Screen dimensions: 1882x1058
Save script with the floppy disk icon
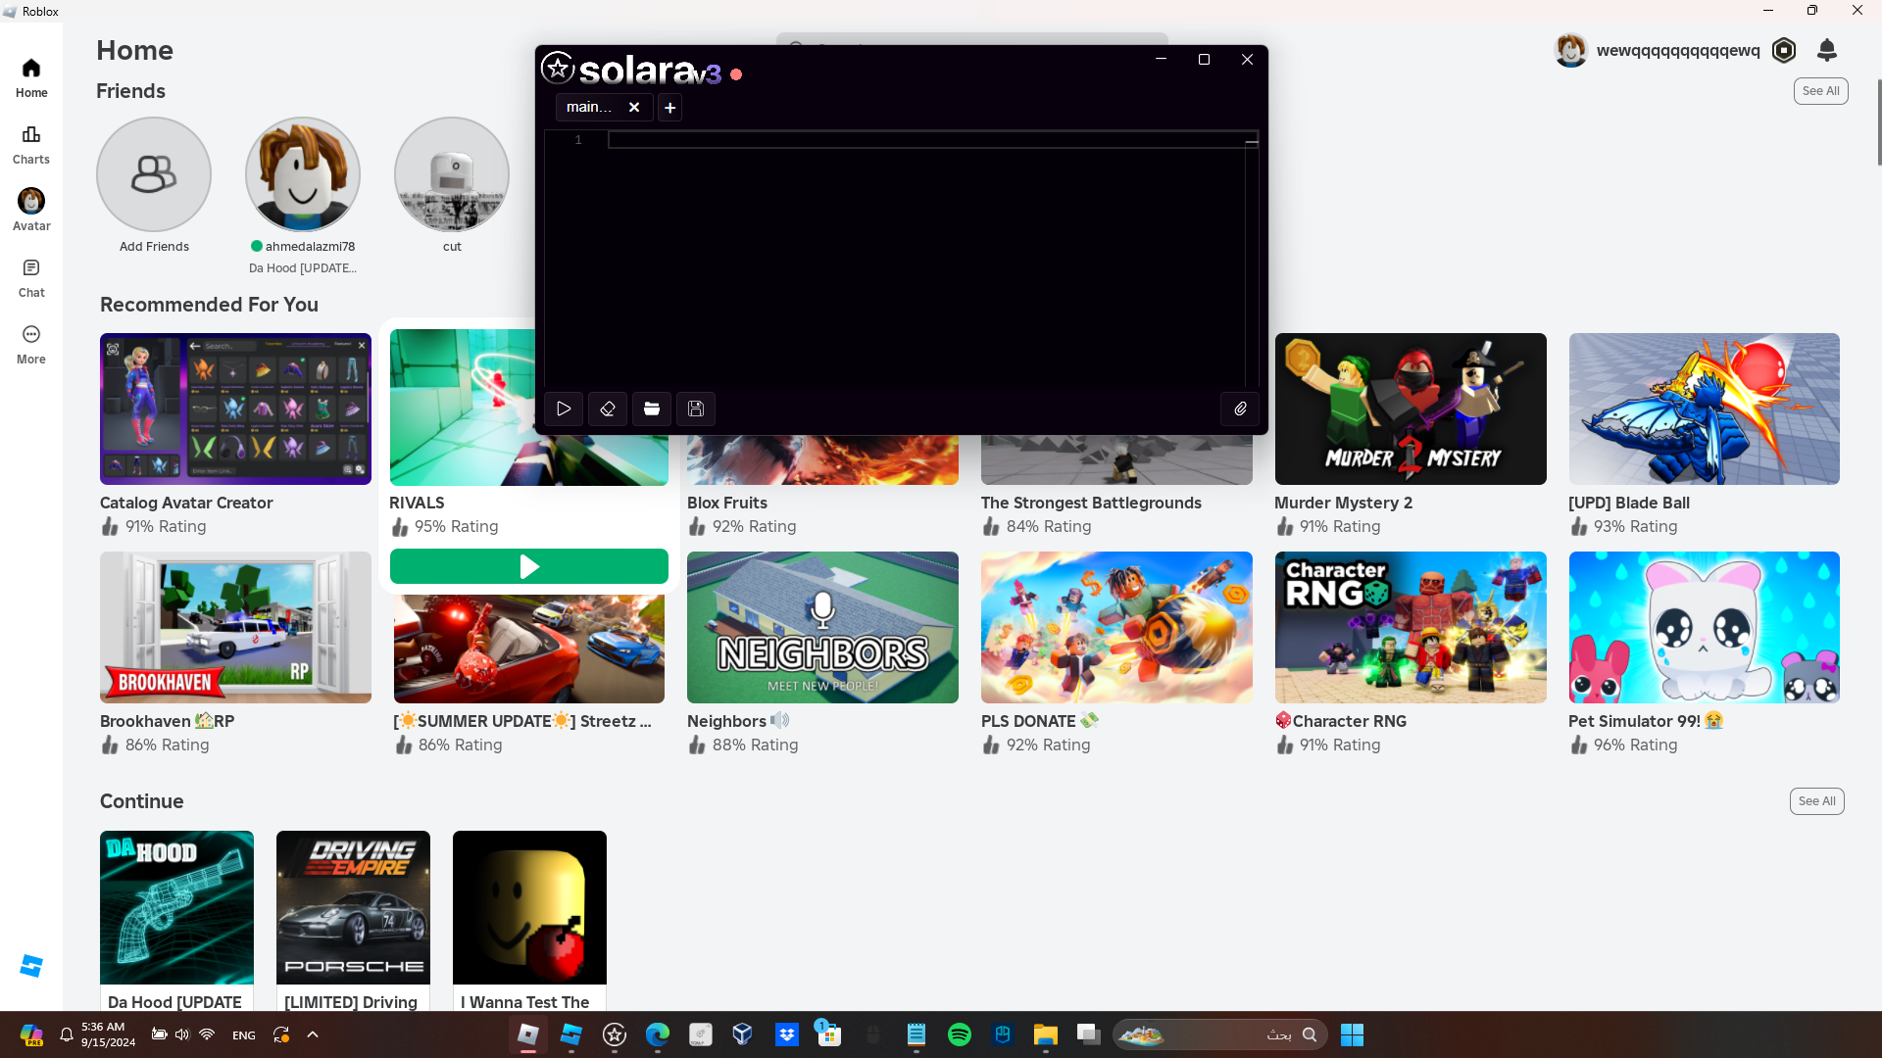[696, 409]
